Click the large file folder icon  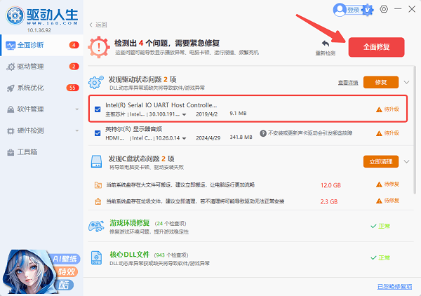click(98, 185)
